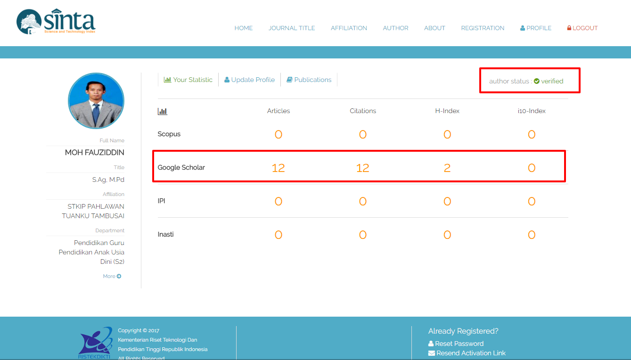Click Google Scholar citations value 12

tap(363, 168)
